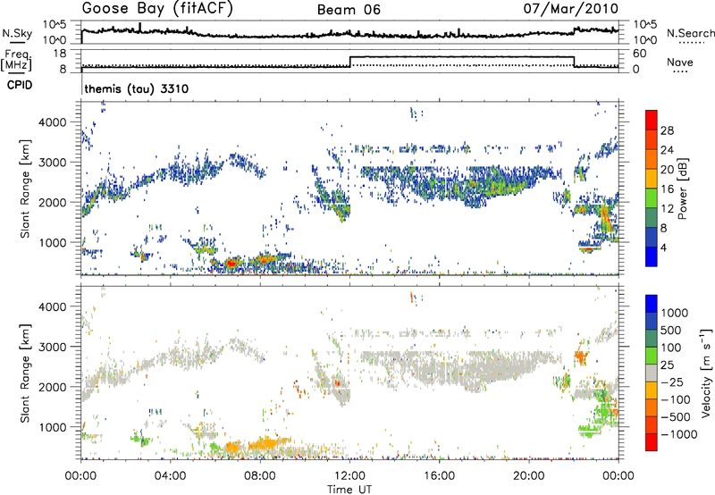The width and height of the screenshot is (715, 495).
Task: Click the '12' label on power colorbar
Action: (x=667, y=209)
